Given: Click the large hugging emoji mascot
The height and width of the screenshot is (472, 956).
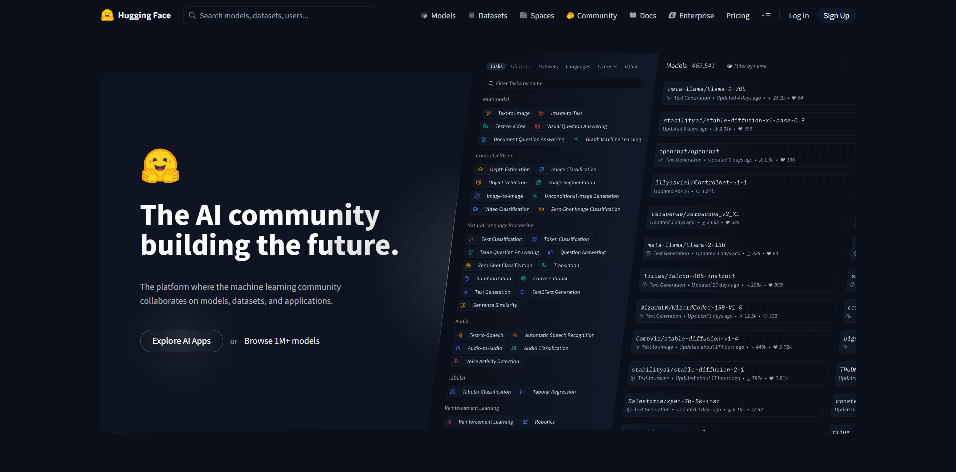Looking at the screenshot, I should pos(160,166).
